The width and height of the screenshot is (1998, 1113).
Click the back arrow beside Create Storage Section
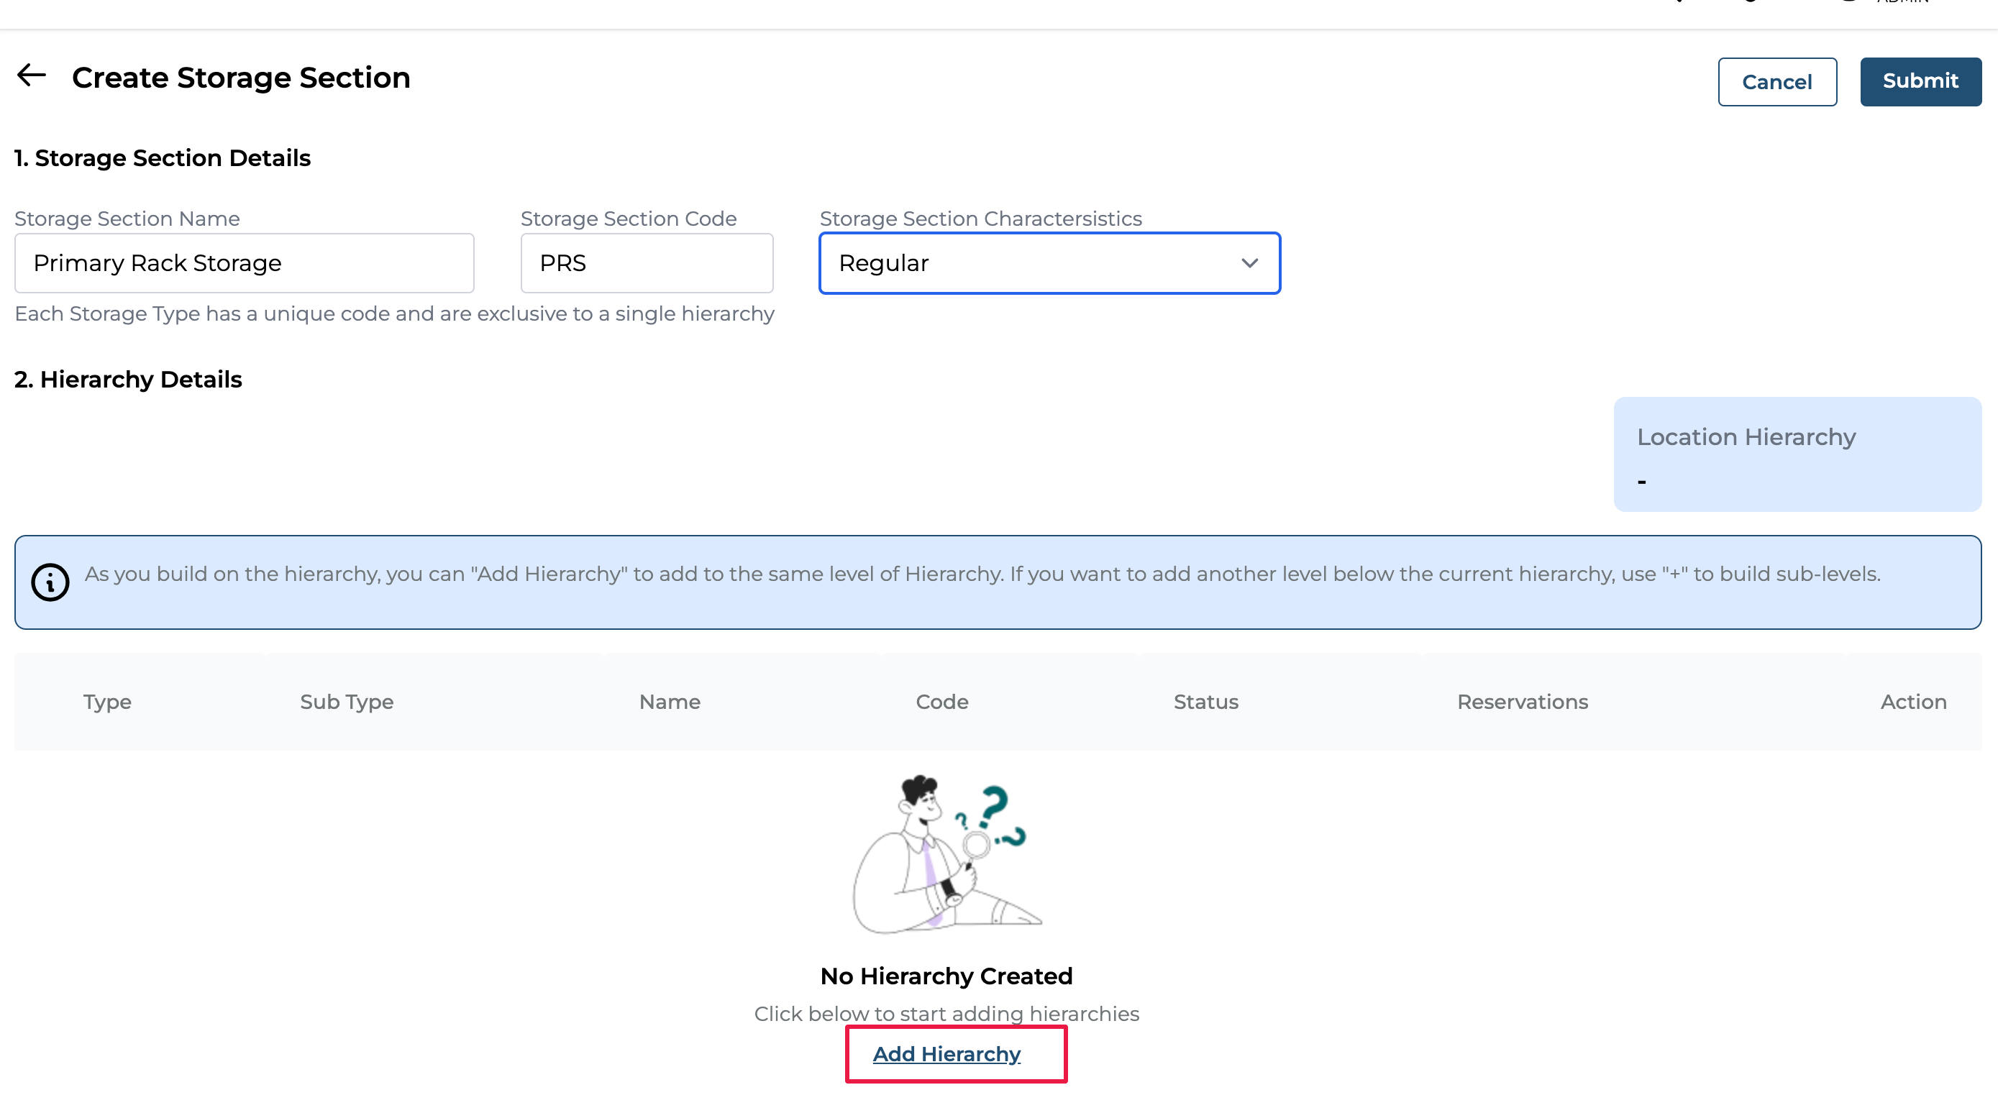coord(32,75)
